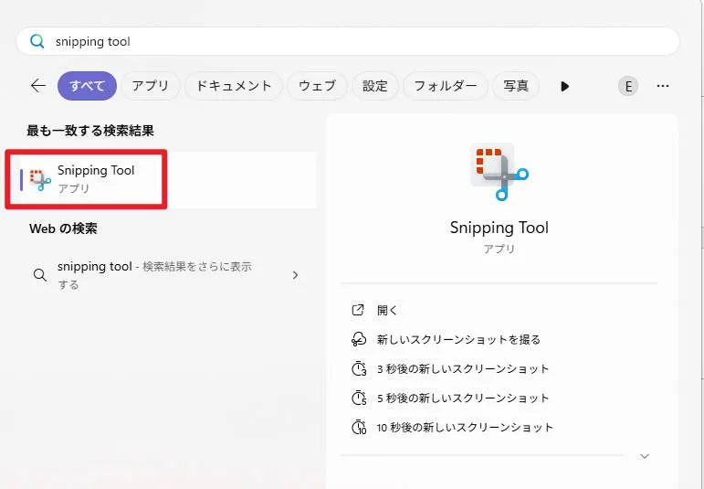This screenshot has width=704, height=489.
Task: Switch to the ドキュメント filter tab
Action: tap(234, 86)
